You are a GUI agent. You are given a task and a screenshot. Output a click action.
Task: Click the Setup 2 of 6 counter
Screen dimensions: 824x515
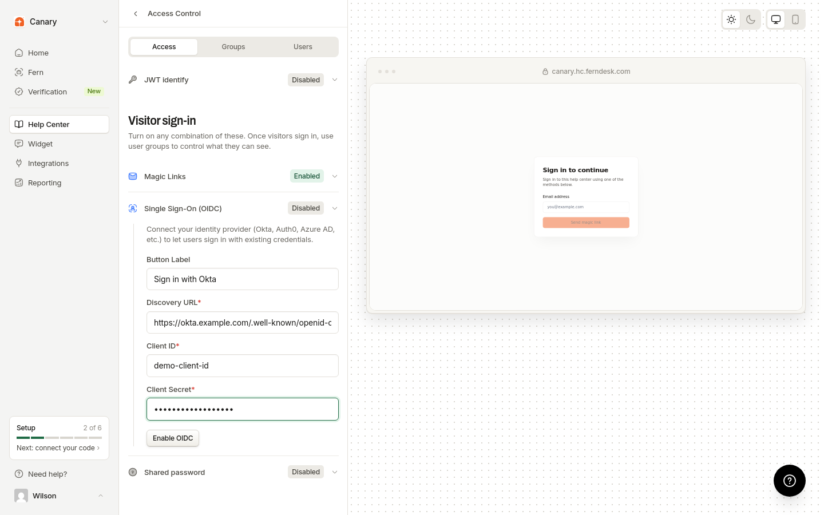[x=92, y=428]
